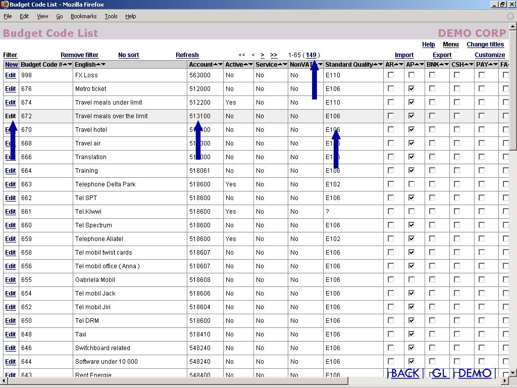
Task: Select the Telephone Aliatel name cell
Action: 130,239
